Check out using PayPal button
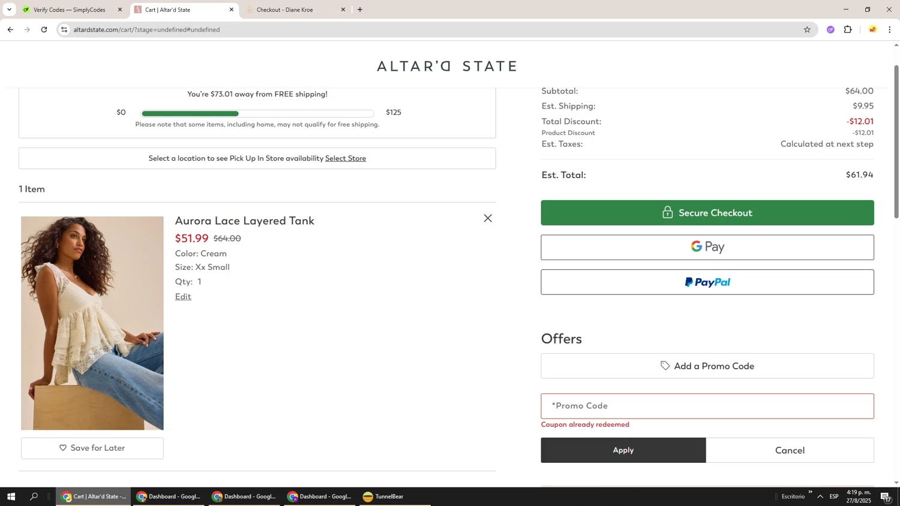Viewport: 900px width, 506px height. coord(707,282)
